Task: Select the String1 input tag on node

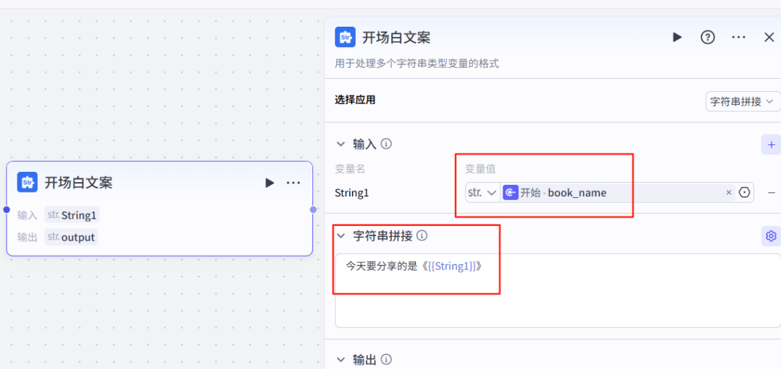Action: click(72, 215)
